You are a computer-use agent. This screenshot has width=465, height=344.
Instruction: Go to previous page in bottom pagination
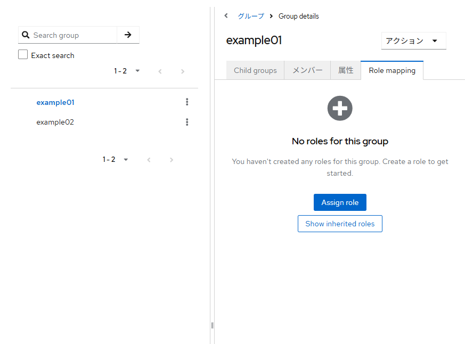[x=149, y=160]
